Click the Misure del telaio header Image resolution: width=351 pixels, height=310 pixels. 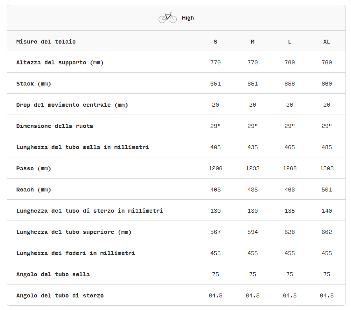pyautogui.click(x=46, y=42)
